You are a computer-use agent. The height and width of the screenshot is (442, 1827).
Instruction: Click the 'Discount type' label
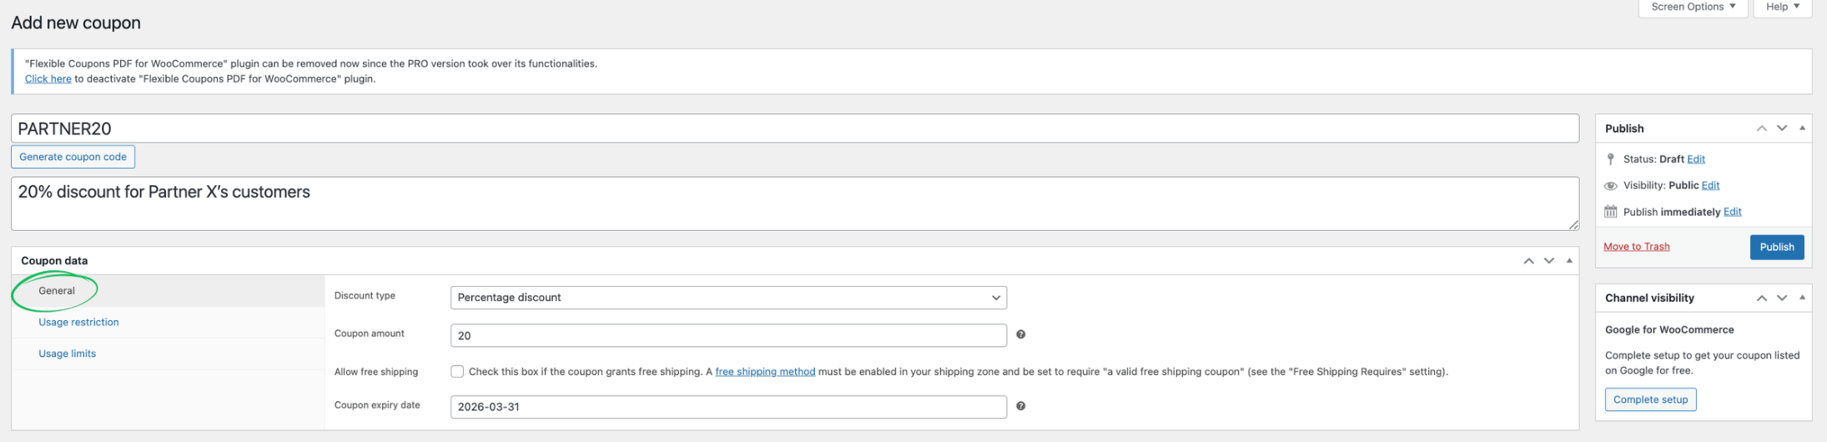365,296
